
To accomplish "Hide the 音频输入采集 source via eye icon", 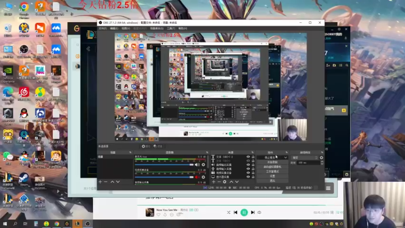I will 248,169.
